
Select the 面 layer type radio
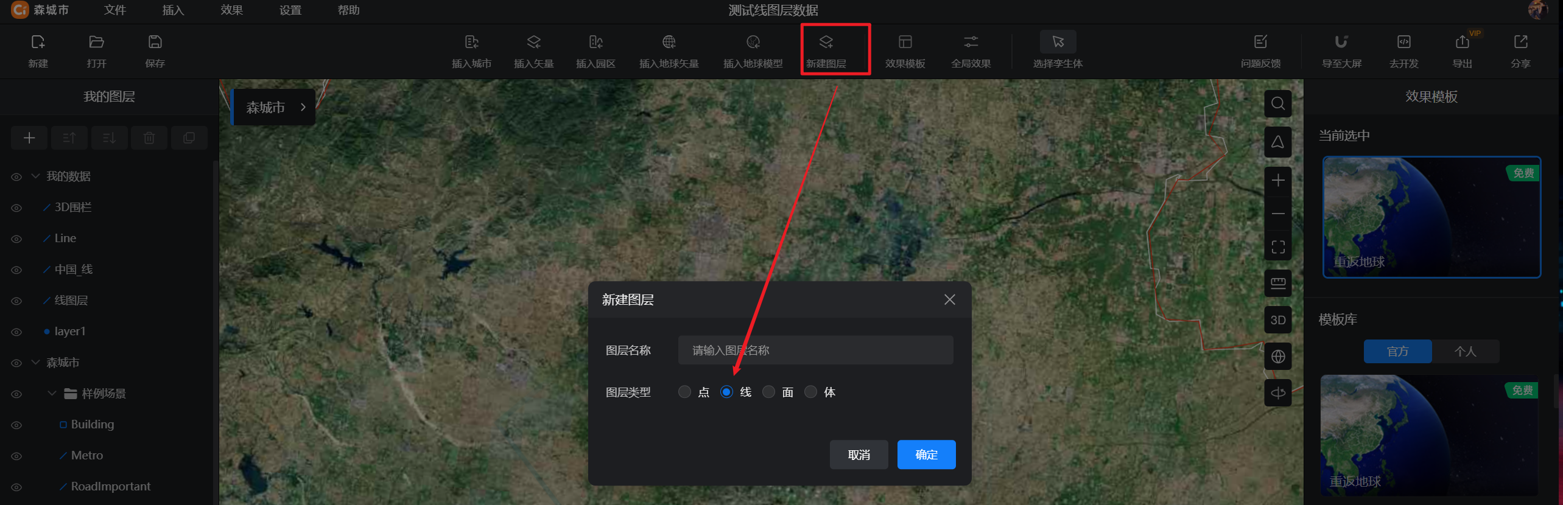coord(769,392)
